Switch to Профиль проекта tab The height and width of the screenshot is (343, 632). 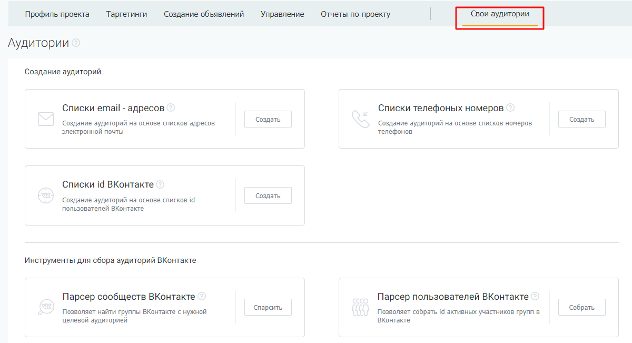click(x=57, y=14)
